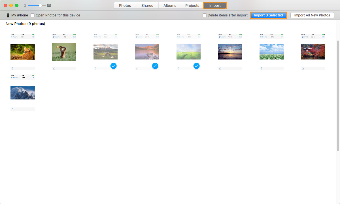
Task: Click the share icon under the lake rocks photo
Action: click(137, 68)
